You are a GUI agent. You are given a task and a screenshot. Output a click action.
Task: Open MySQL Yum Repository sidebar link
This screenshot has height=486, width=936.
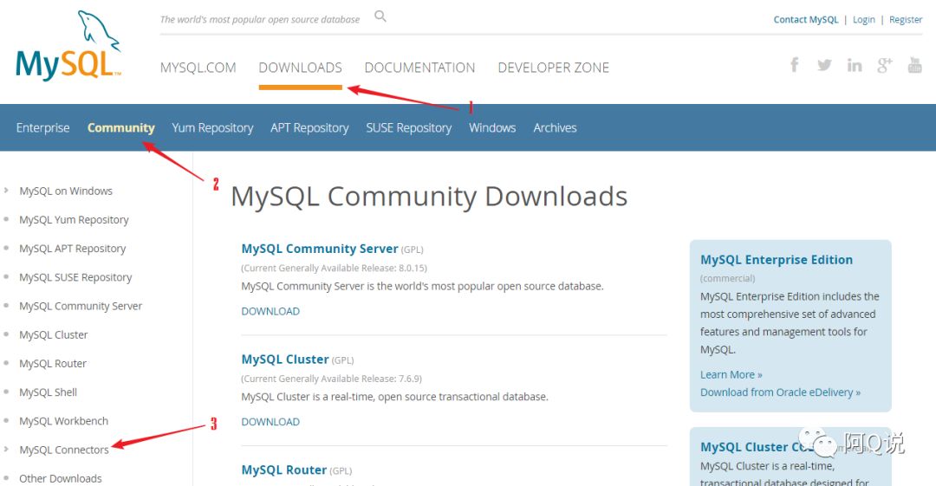[x=74, y=220]
